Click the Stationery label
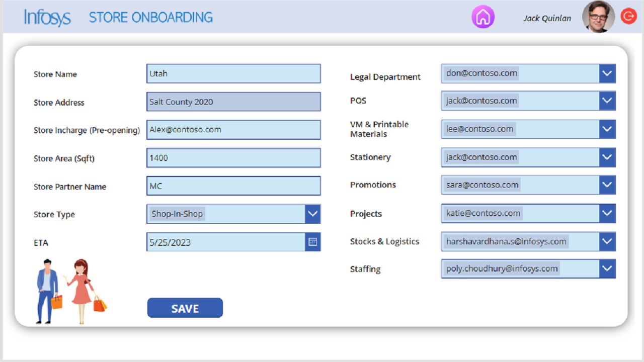This screenshot has width=644, height=362. pos(370,157)
